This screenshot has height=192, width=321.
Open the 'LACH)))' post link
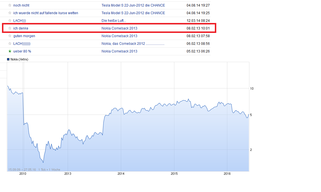20,20
